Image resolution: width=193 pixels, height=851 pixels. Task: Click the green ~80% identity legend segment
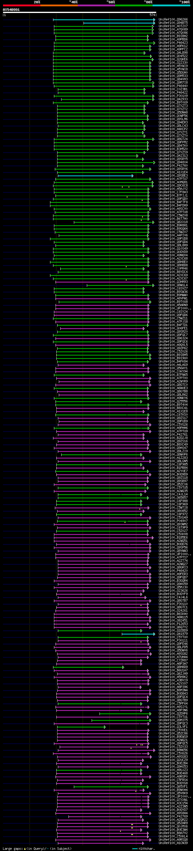(134, 5)
